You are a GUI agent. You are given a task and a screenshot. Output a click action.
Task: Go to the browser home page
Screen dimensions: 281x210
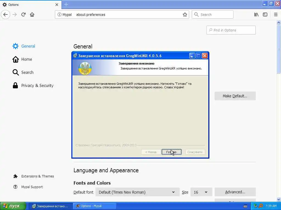32,14
